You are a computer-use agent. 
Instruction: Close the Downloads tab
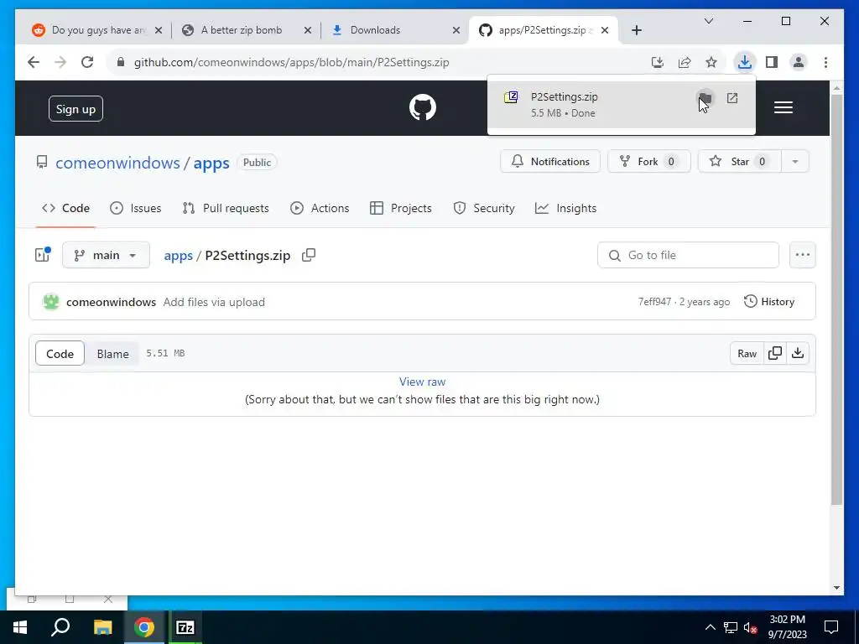coord(456,30)
